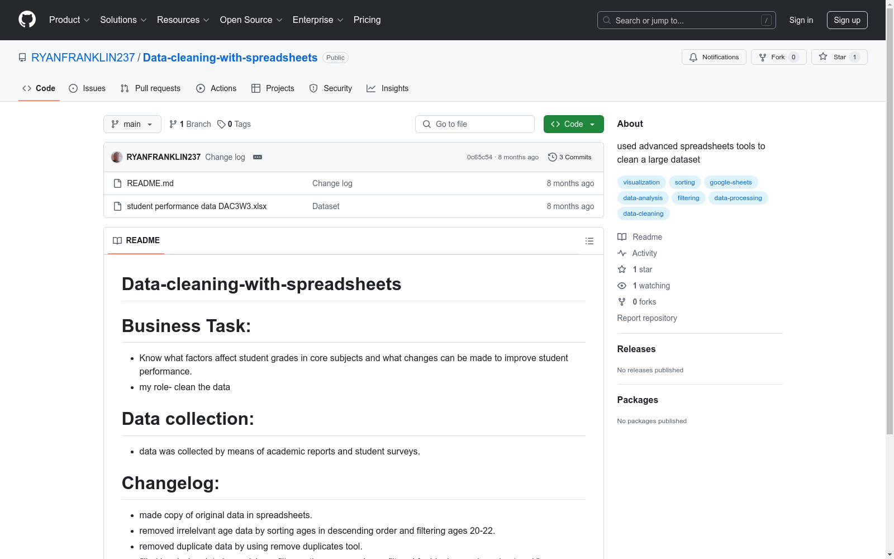Open the Releases heading link

636,349
